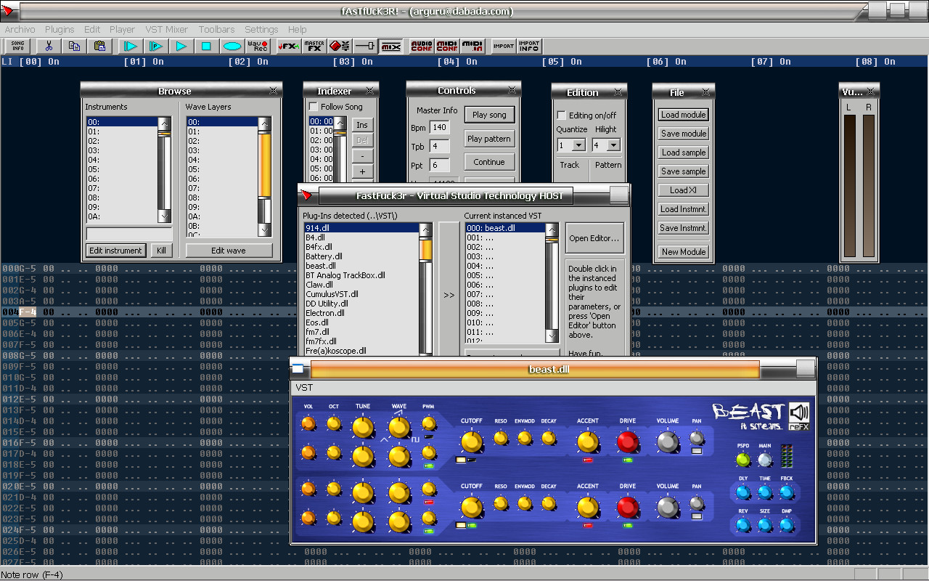Screen dimensions: 929x581
Task: Open the Song Info toolbar button
Action: [x=17, y=46]
